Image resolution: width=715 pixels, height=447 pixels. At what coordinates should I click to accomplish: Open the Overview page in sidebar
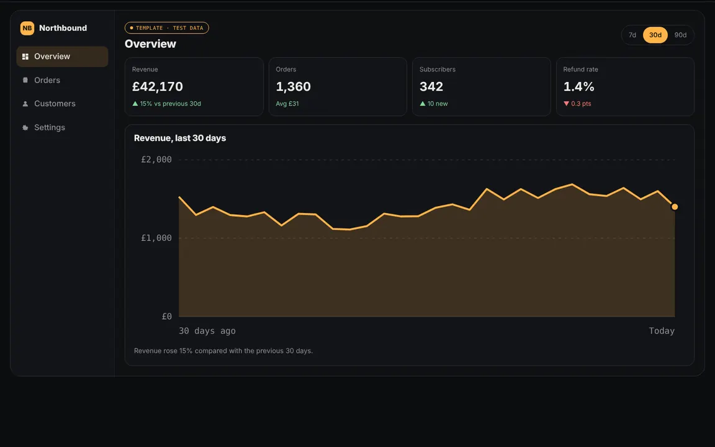pyautogui.click(x=62, y=56)
